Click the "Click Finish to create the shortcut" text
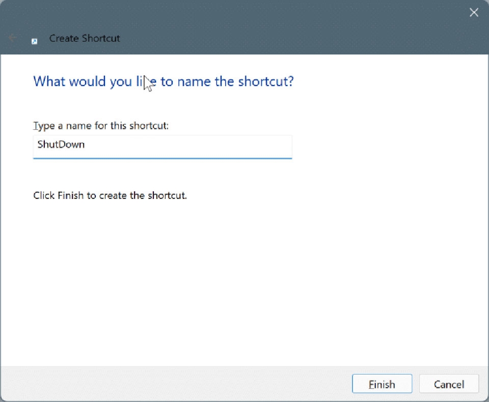Image resolution: width=489 pixels, height=402 pixels. pos(110,195)
